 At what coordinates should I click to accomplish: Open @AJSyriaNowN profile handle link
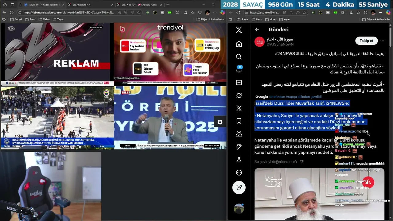pos(280,45)
